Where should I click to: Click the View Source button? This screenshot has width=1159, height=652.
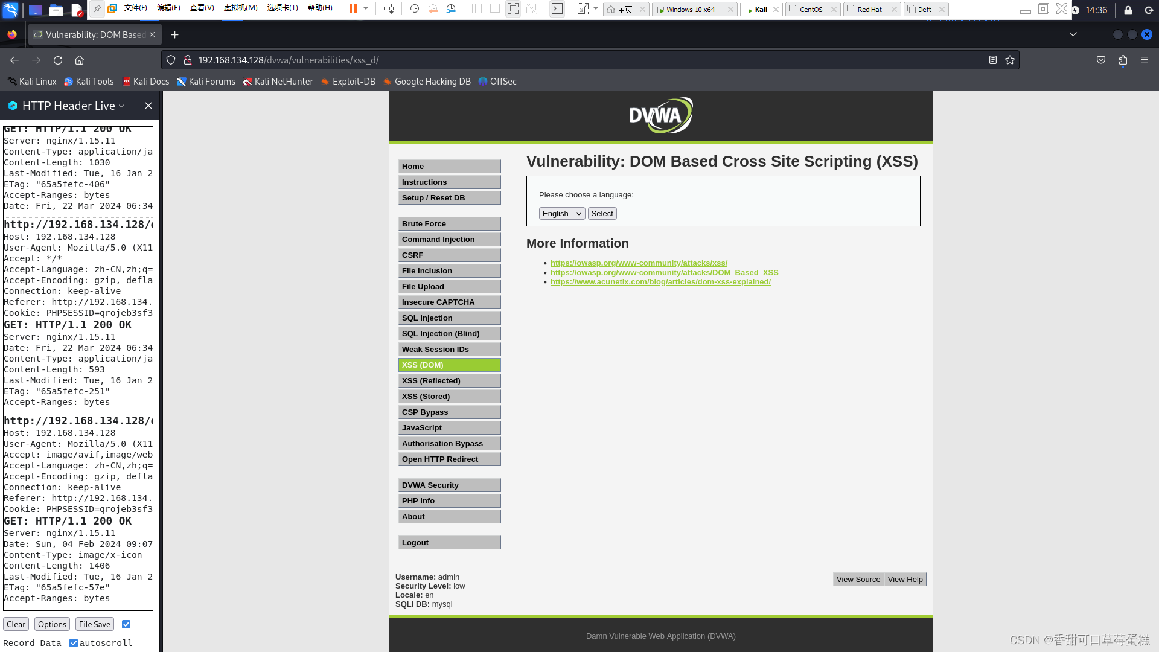tap(858, 579)
